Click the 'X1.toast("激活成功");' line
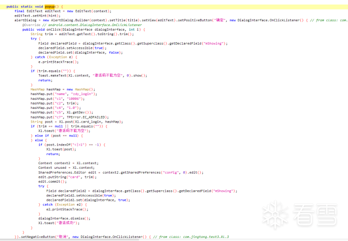 pyautogui.click(x=59, y=223)
